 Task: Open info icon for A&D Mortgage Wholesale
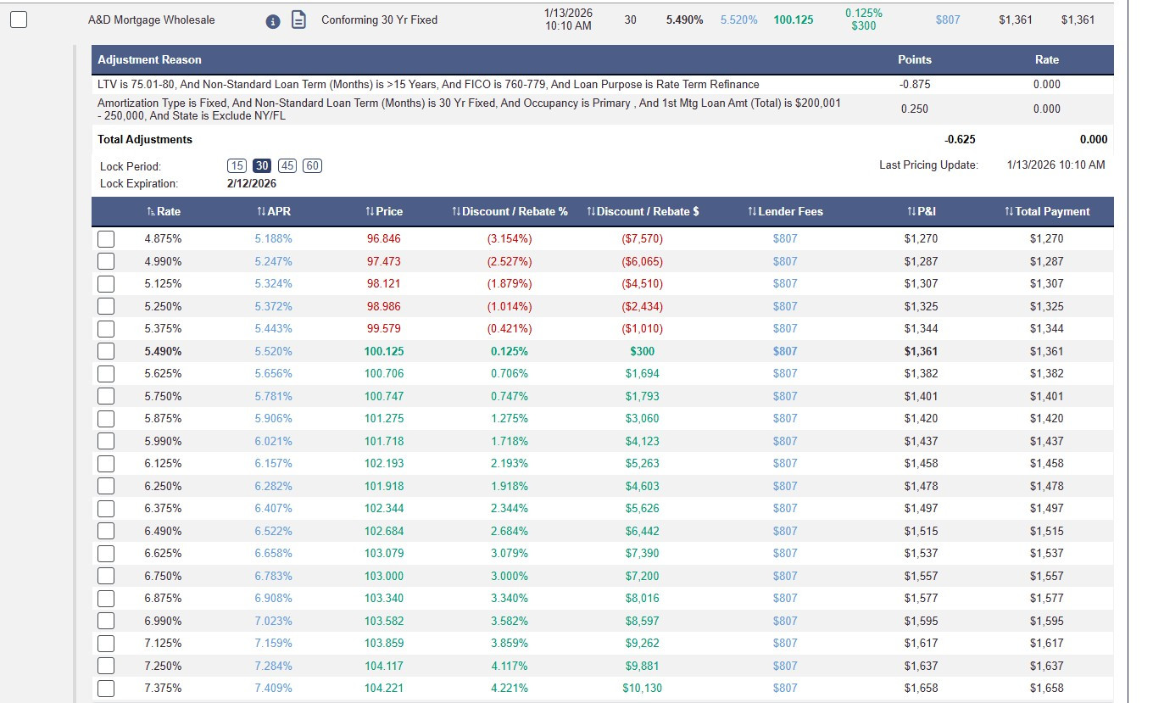click(273, 20)
